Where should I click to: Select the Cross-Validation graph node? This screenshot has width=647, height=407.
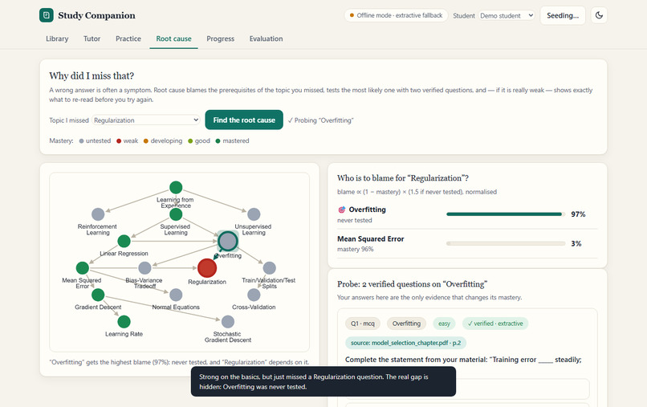254,295
